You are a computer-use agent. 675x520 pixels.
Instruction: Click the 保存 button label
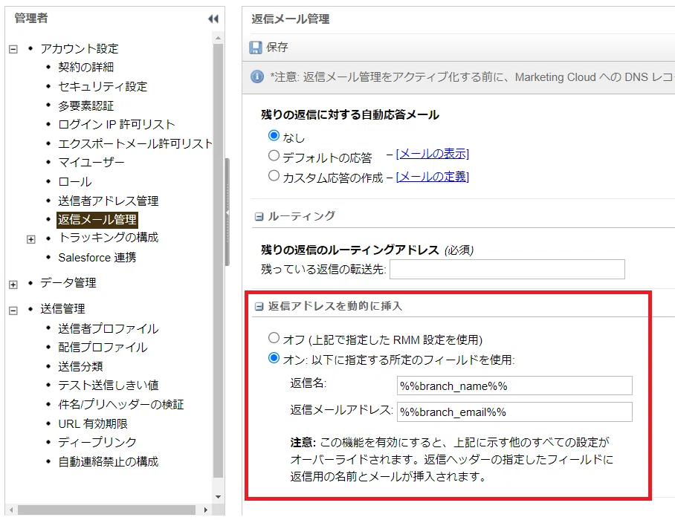point(277,48)
